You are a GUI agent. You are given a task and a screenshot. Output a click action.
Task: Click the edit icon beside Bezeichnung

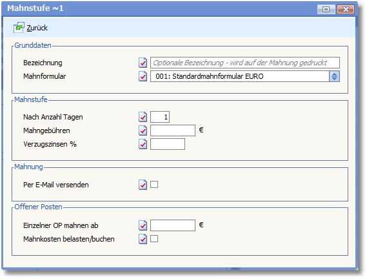pyautogui.click(x=143, y=63)
